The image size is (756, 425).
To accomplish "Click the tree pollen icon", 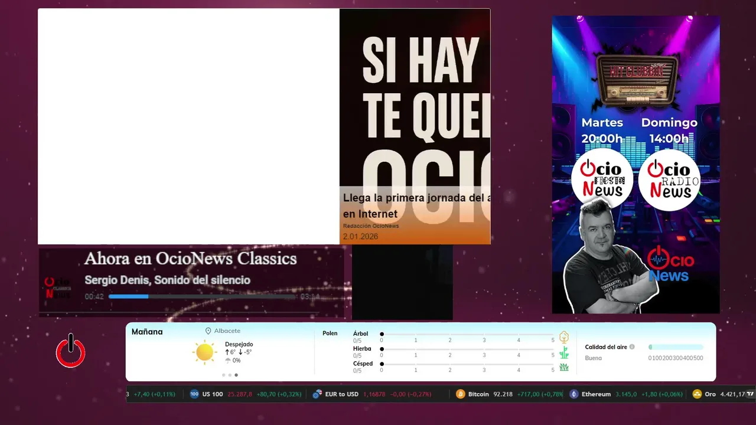I will click(564, 337).
